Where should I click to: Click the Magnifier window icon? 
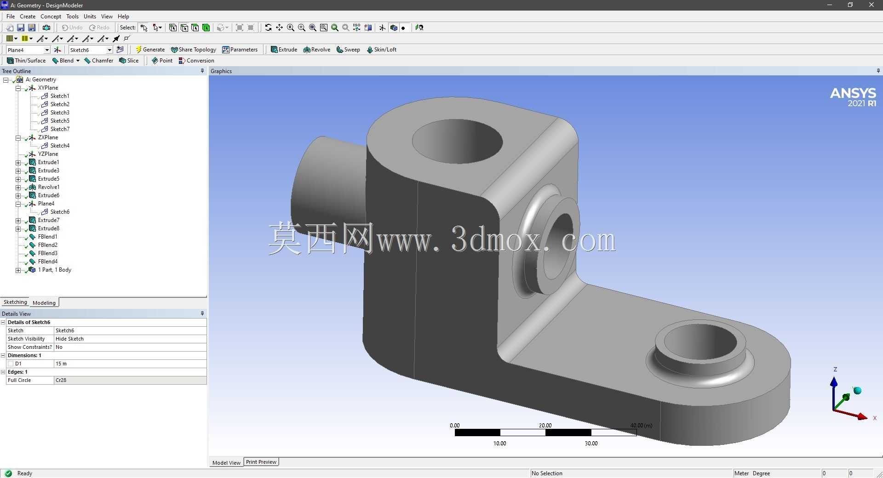pyautogui.click(x=323, y=28)
